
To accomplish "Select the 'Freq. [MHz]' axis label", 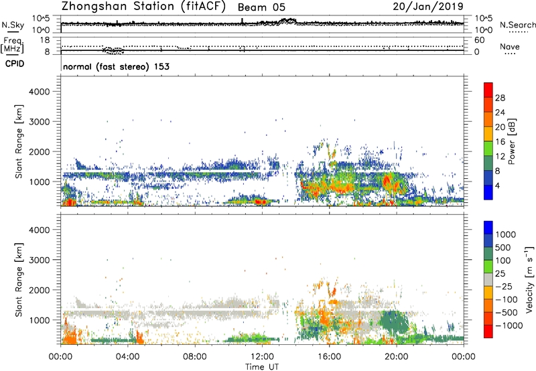I will (12, 46).
